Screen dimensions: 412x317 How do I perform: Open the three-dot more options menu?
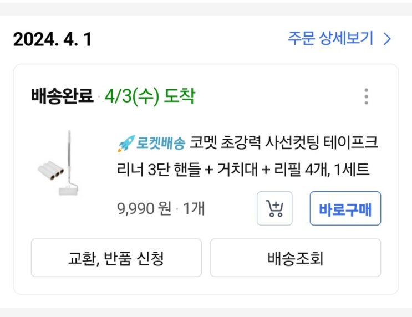tap(366, 96)
